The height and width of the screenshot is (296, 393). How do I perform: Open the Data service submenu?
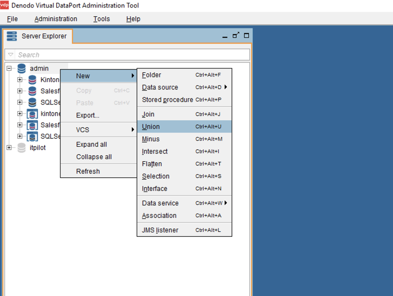point(184,203)
